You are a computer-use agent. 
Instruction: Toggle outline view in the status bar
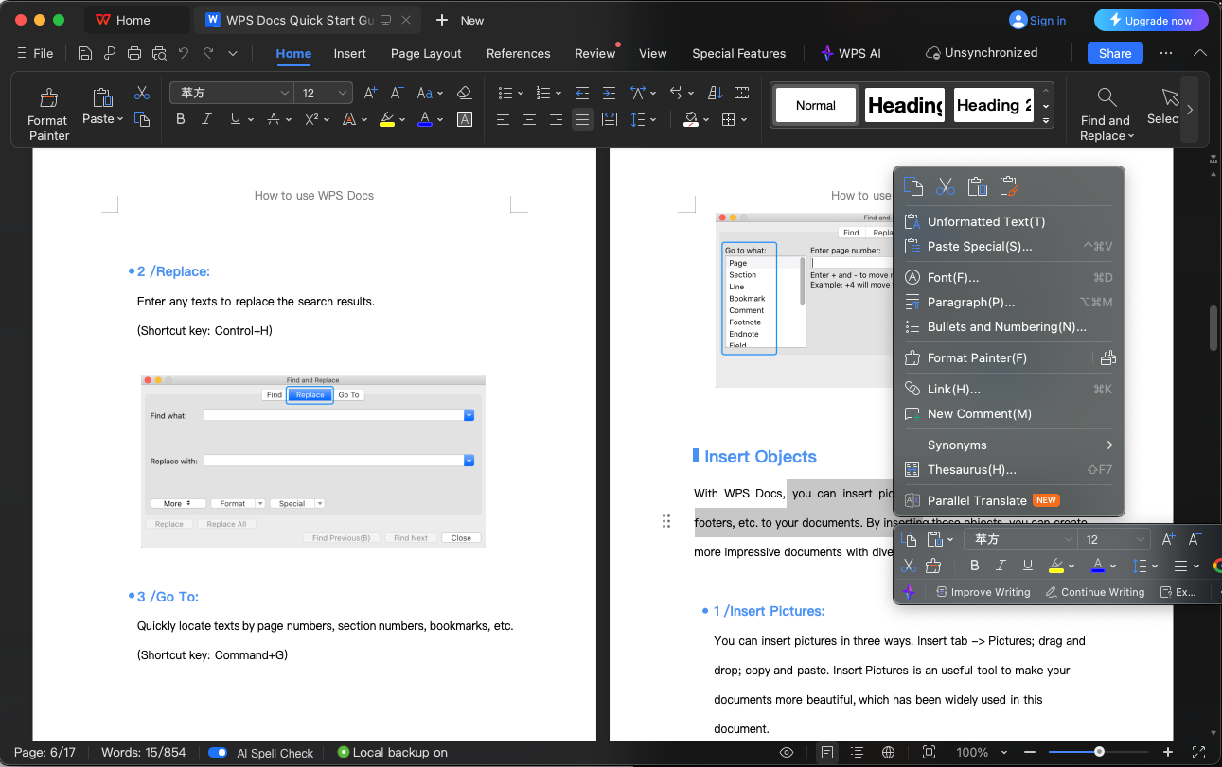pyautogui.click(x=857, y=752)
